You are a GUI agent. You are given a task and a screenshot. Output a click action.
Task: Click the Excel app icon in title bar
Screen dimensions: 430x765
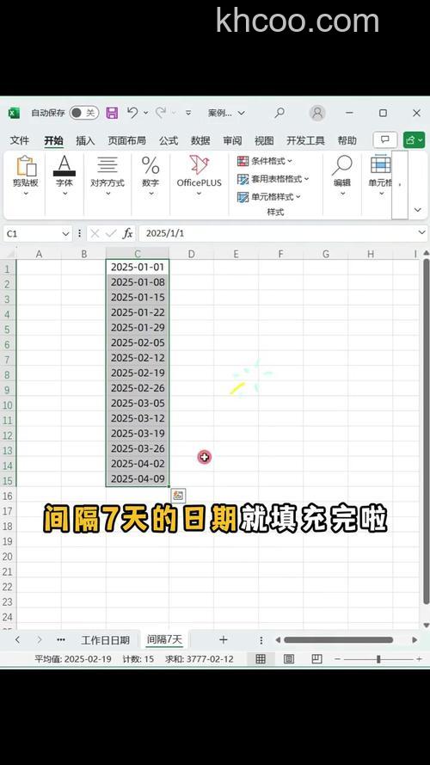point(14,114)
